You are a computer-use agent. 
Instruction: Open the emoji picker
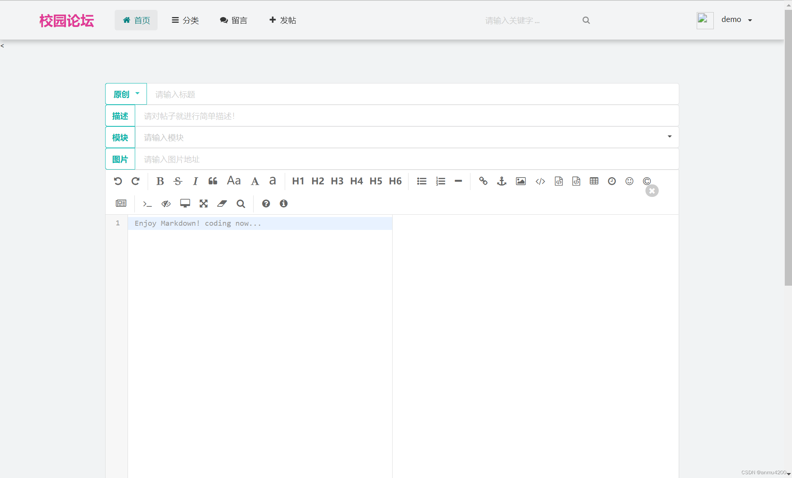point(629,181)
